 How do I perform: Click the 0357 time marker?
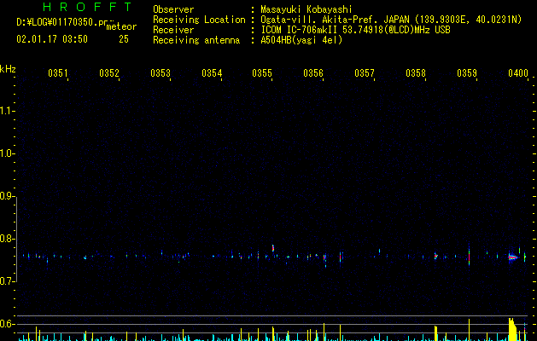point(365,72)
